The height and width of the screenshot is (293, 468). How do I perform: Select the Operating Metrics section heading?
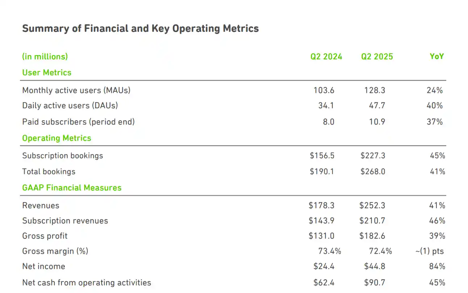(x=57, y=138)
